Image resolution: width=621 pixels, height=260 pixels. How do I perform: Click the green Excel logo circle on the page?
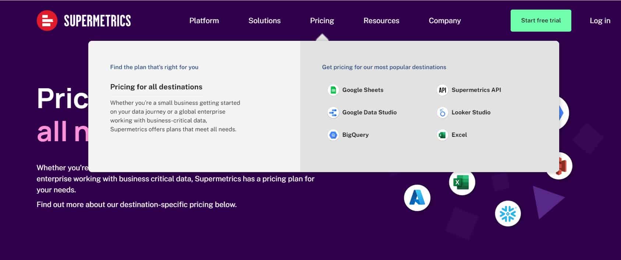tap(462, 182)
